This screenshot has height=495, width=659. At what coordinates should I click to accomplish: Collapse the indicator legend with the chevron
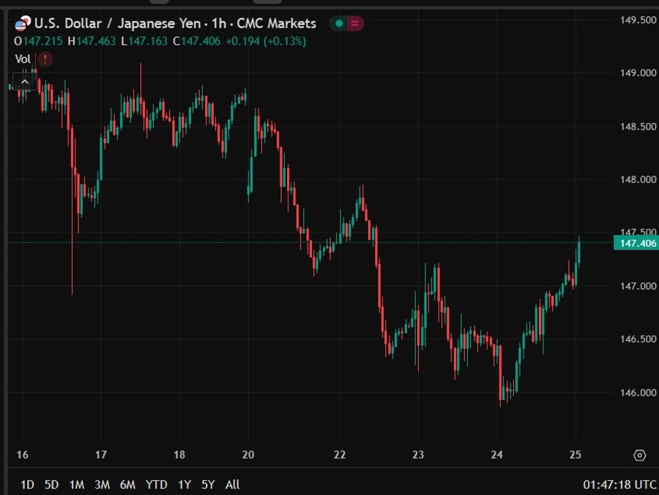24,81
